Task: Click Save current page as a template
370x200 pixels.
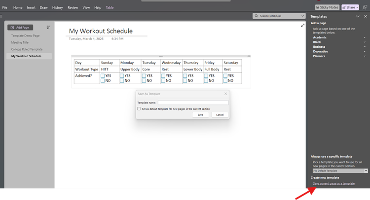Action: click(333, 184)
